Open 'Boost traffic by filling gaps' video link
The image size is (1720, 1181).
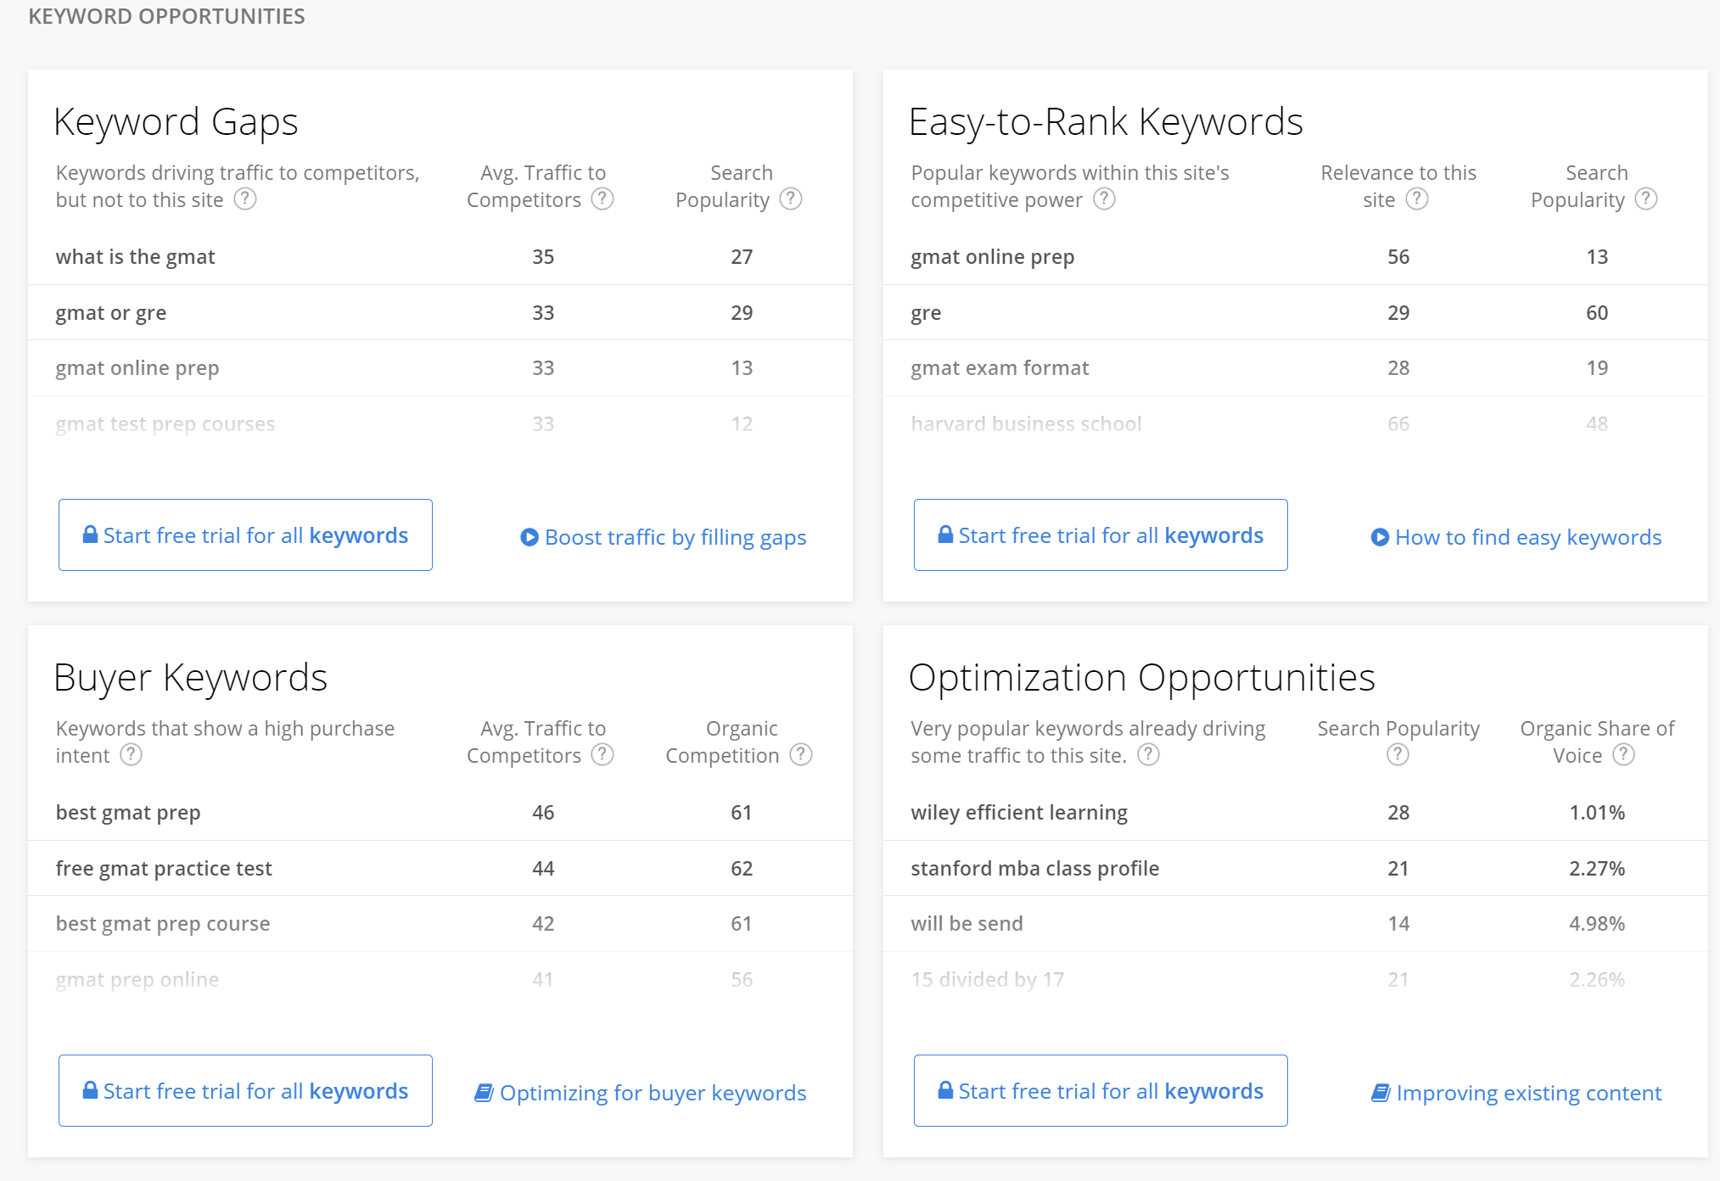coord(664,537)
